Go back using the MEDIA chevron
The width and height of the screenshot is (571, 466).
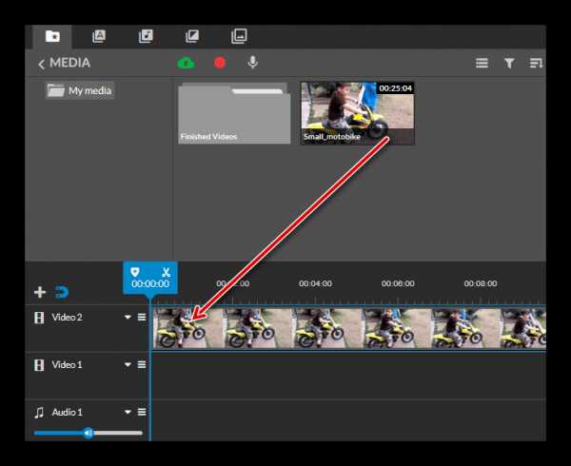(x=42, y=64)
